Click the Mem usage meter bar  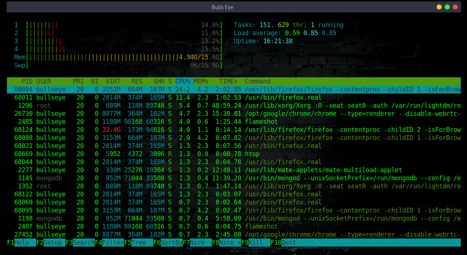(124, 57)
